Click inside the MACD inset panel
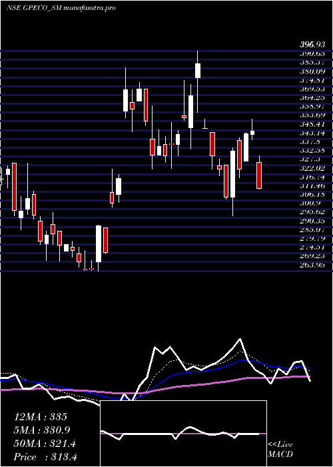 pos(183,434)
